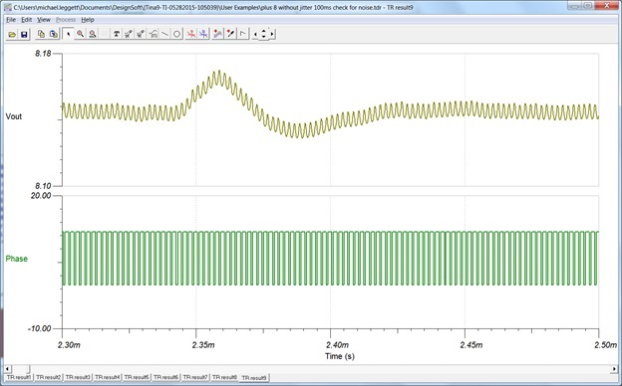Click the blue cursor marker icon

pyautogui.click(x=203, y=34)
